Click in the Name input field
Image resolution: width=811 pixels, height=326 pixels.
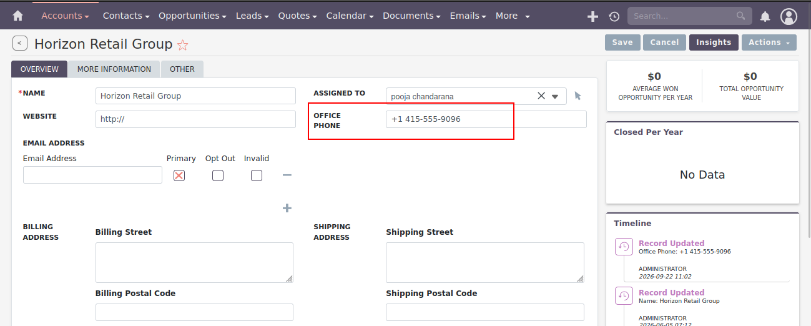(x=195, y=96)
